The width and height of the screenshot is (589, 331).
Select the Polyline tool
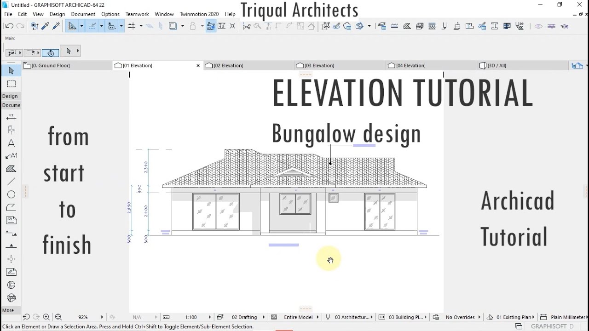[x=11, y=207]
